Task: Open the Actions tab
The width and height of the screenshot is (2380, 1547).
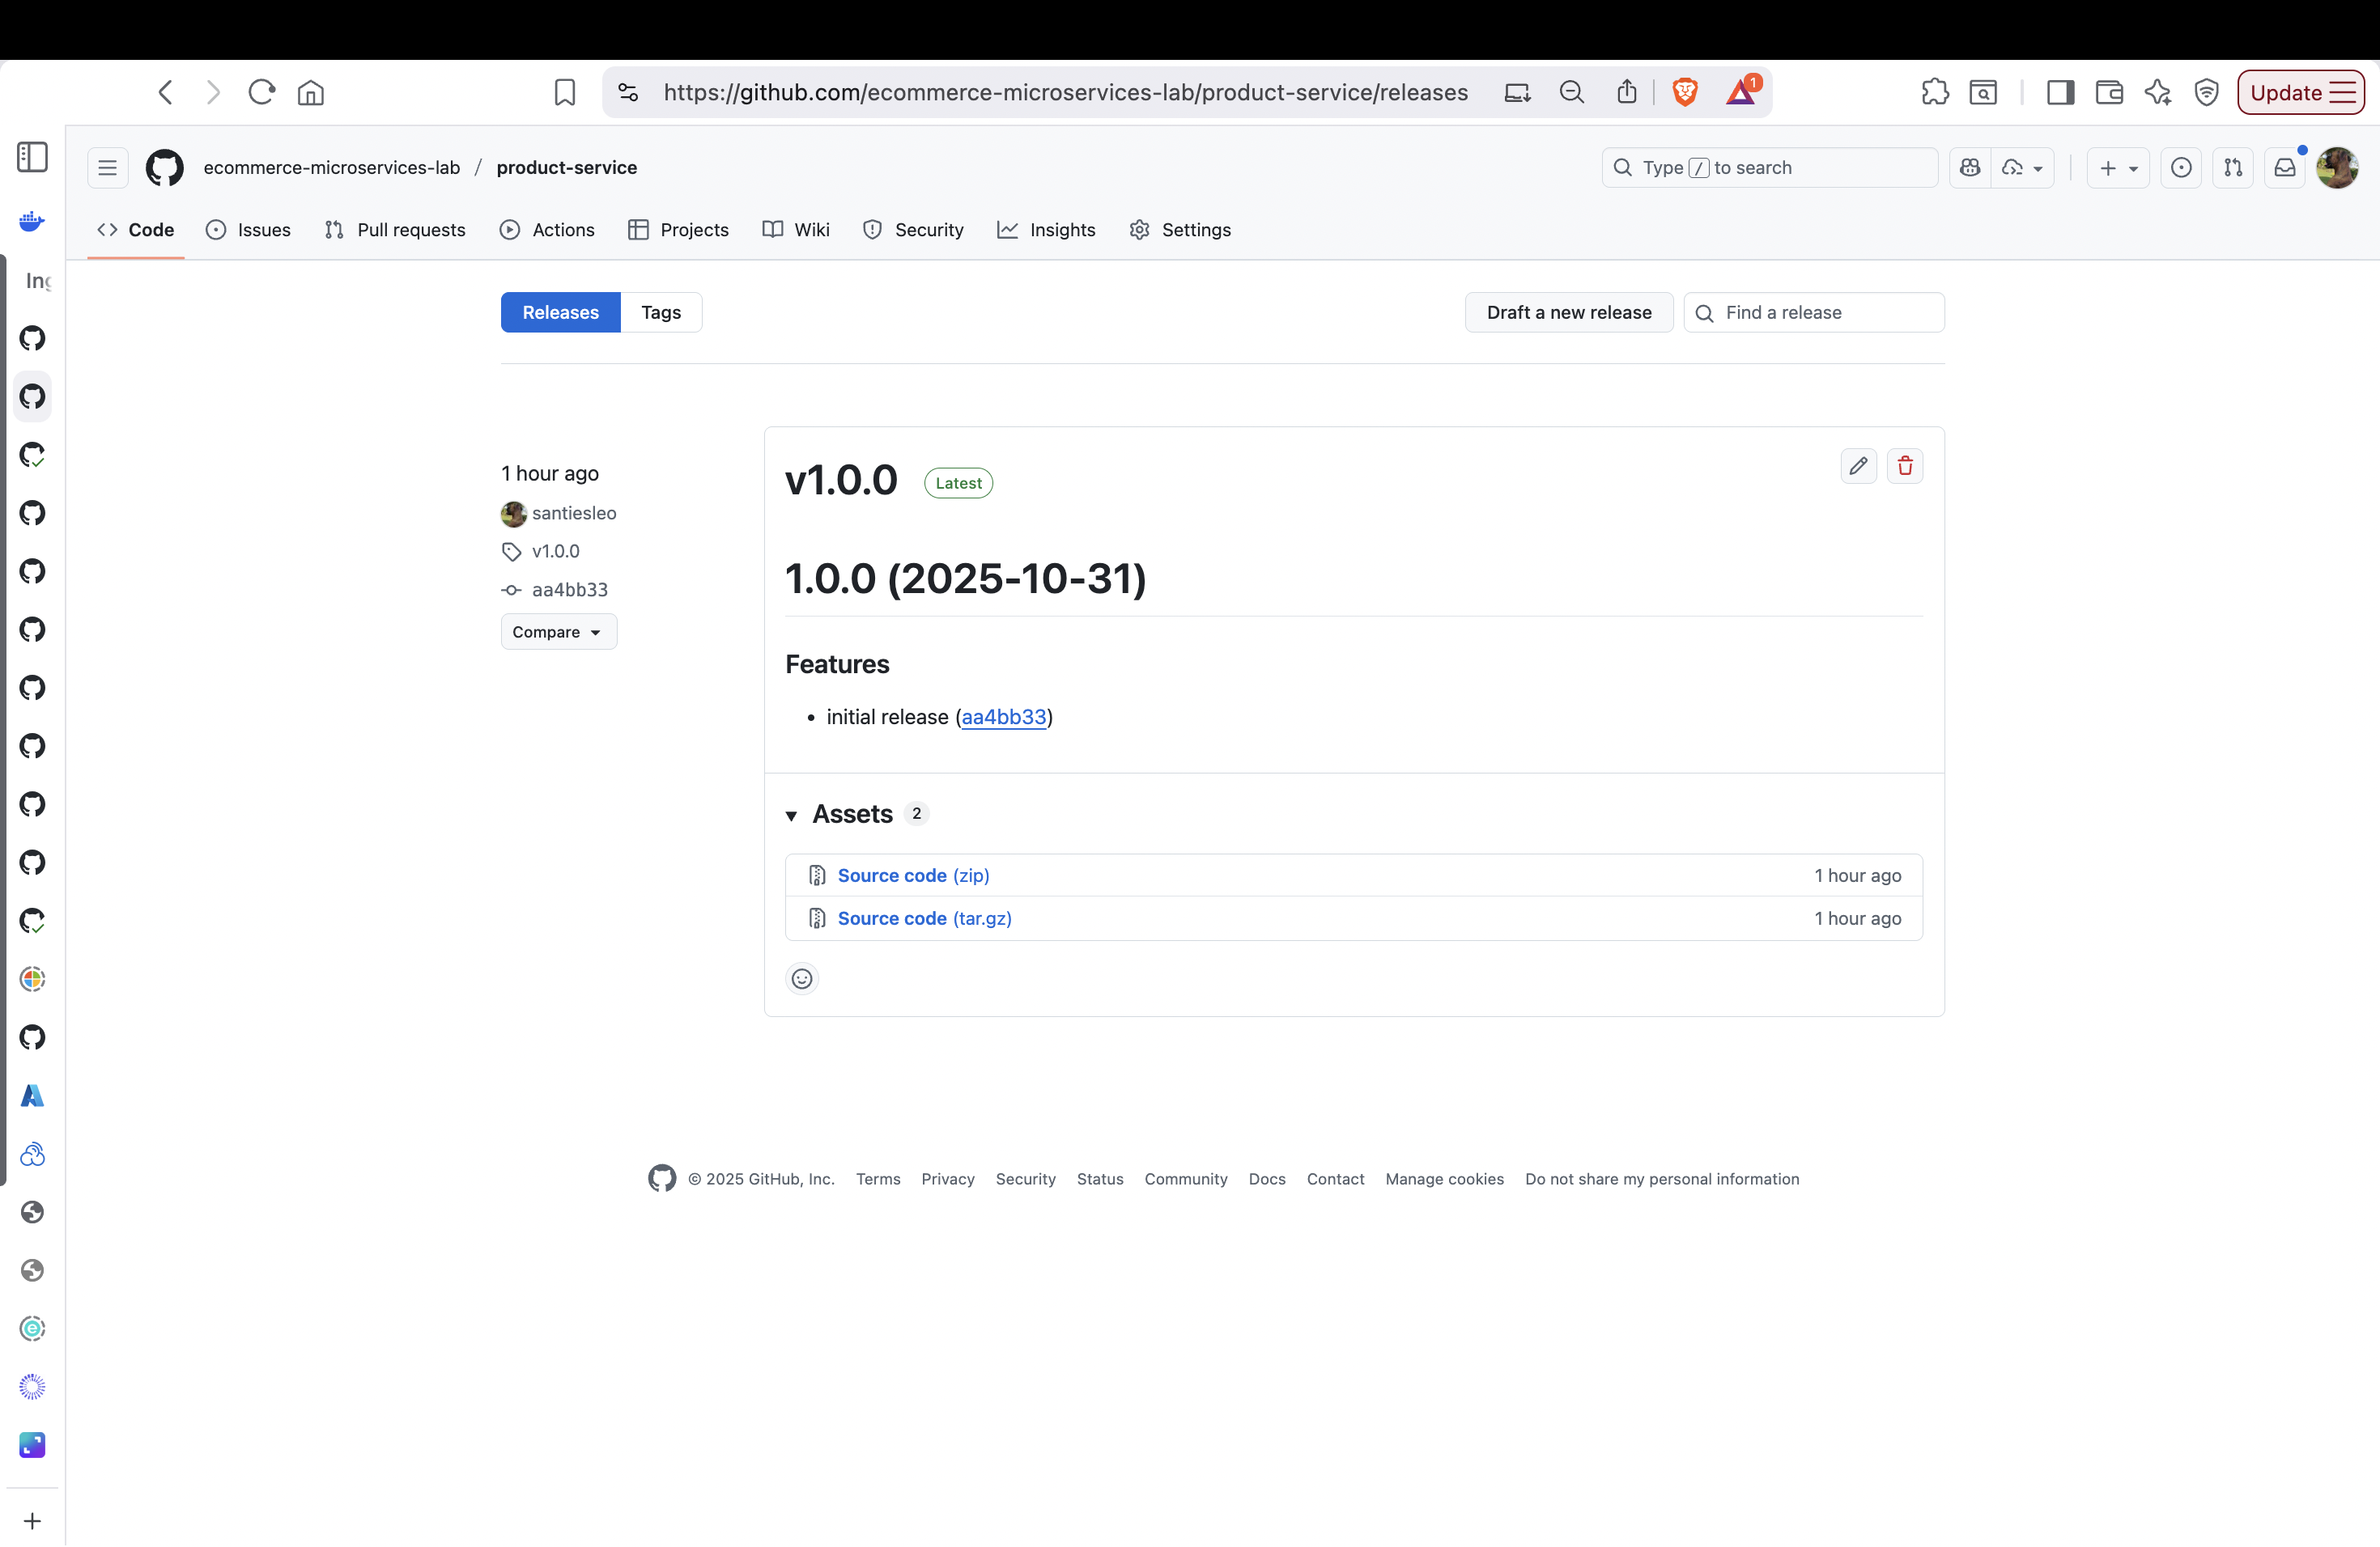Action: (x=547, y=230)
